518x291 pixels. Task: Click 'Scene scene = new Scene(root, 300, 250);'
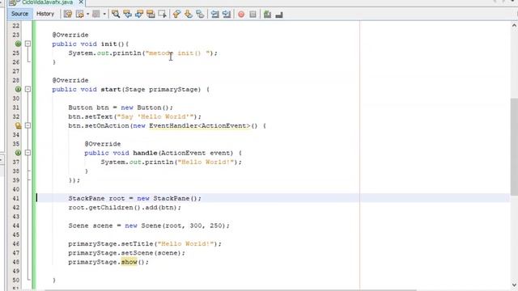pyautogui.click(x=149, y=226)
